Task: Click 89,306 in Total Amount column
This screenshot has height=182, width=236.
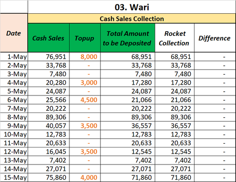Action: (x=127, y=117)
